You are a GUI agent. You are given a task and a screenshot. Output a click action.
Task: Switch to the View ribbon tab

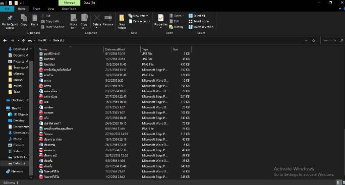[51, 9]
